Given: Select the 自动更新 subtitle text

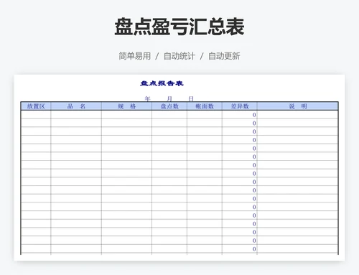Looking at the screenshot, I should (224, 56).
